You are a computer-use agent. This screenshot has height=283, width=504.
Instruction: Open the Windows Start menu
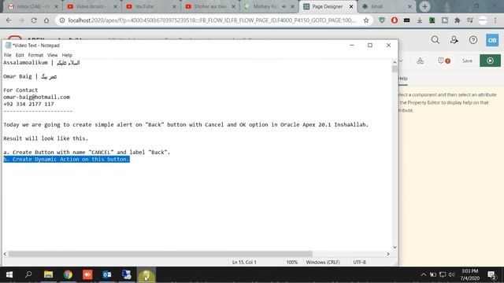pos(9,274)
